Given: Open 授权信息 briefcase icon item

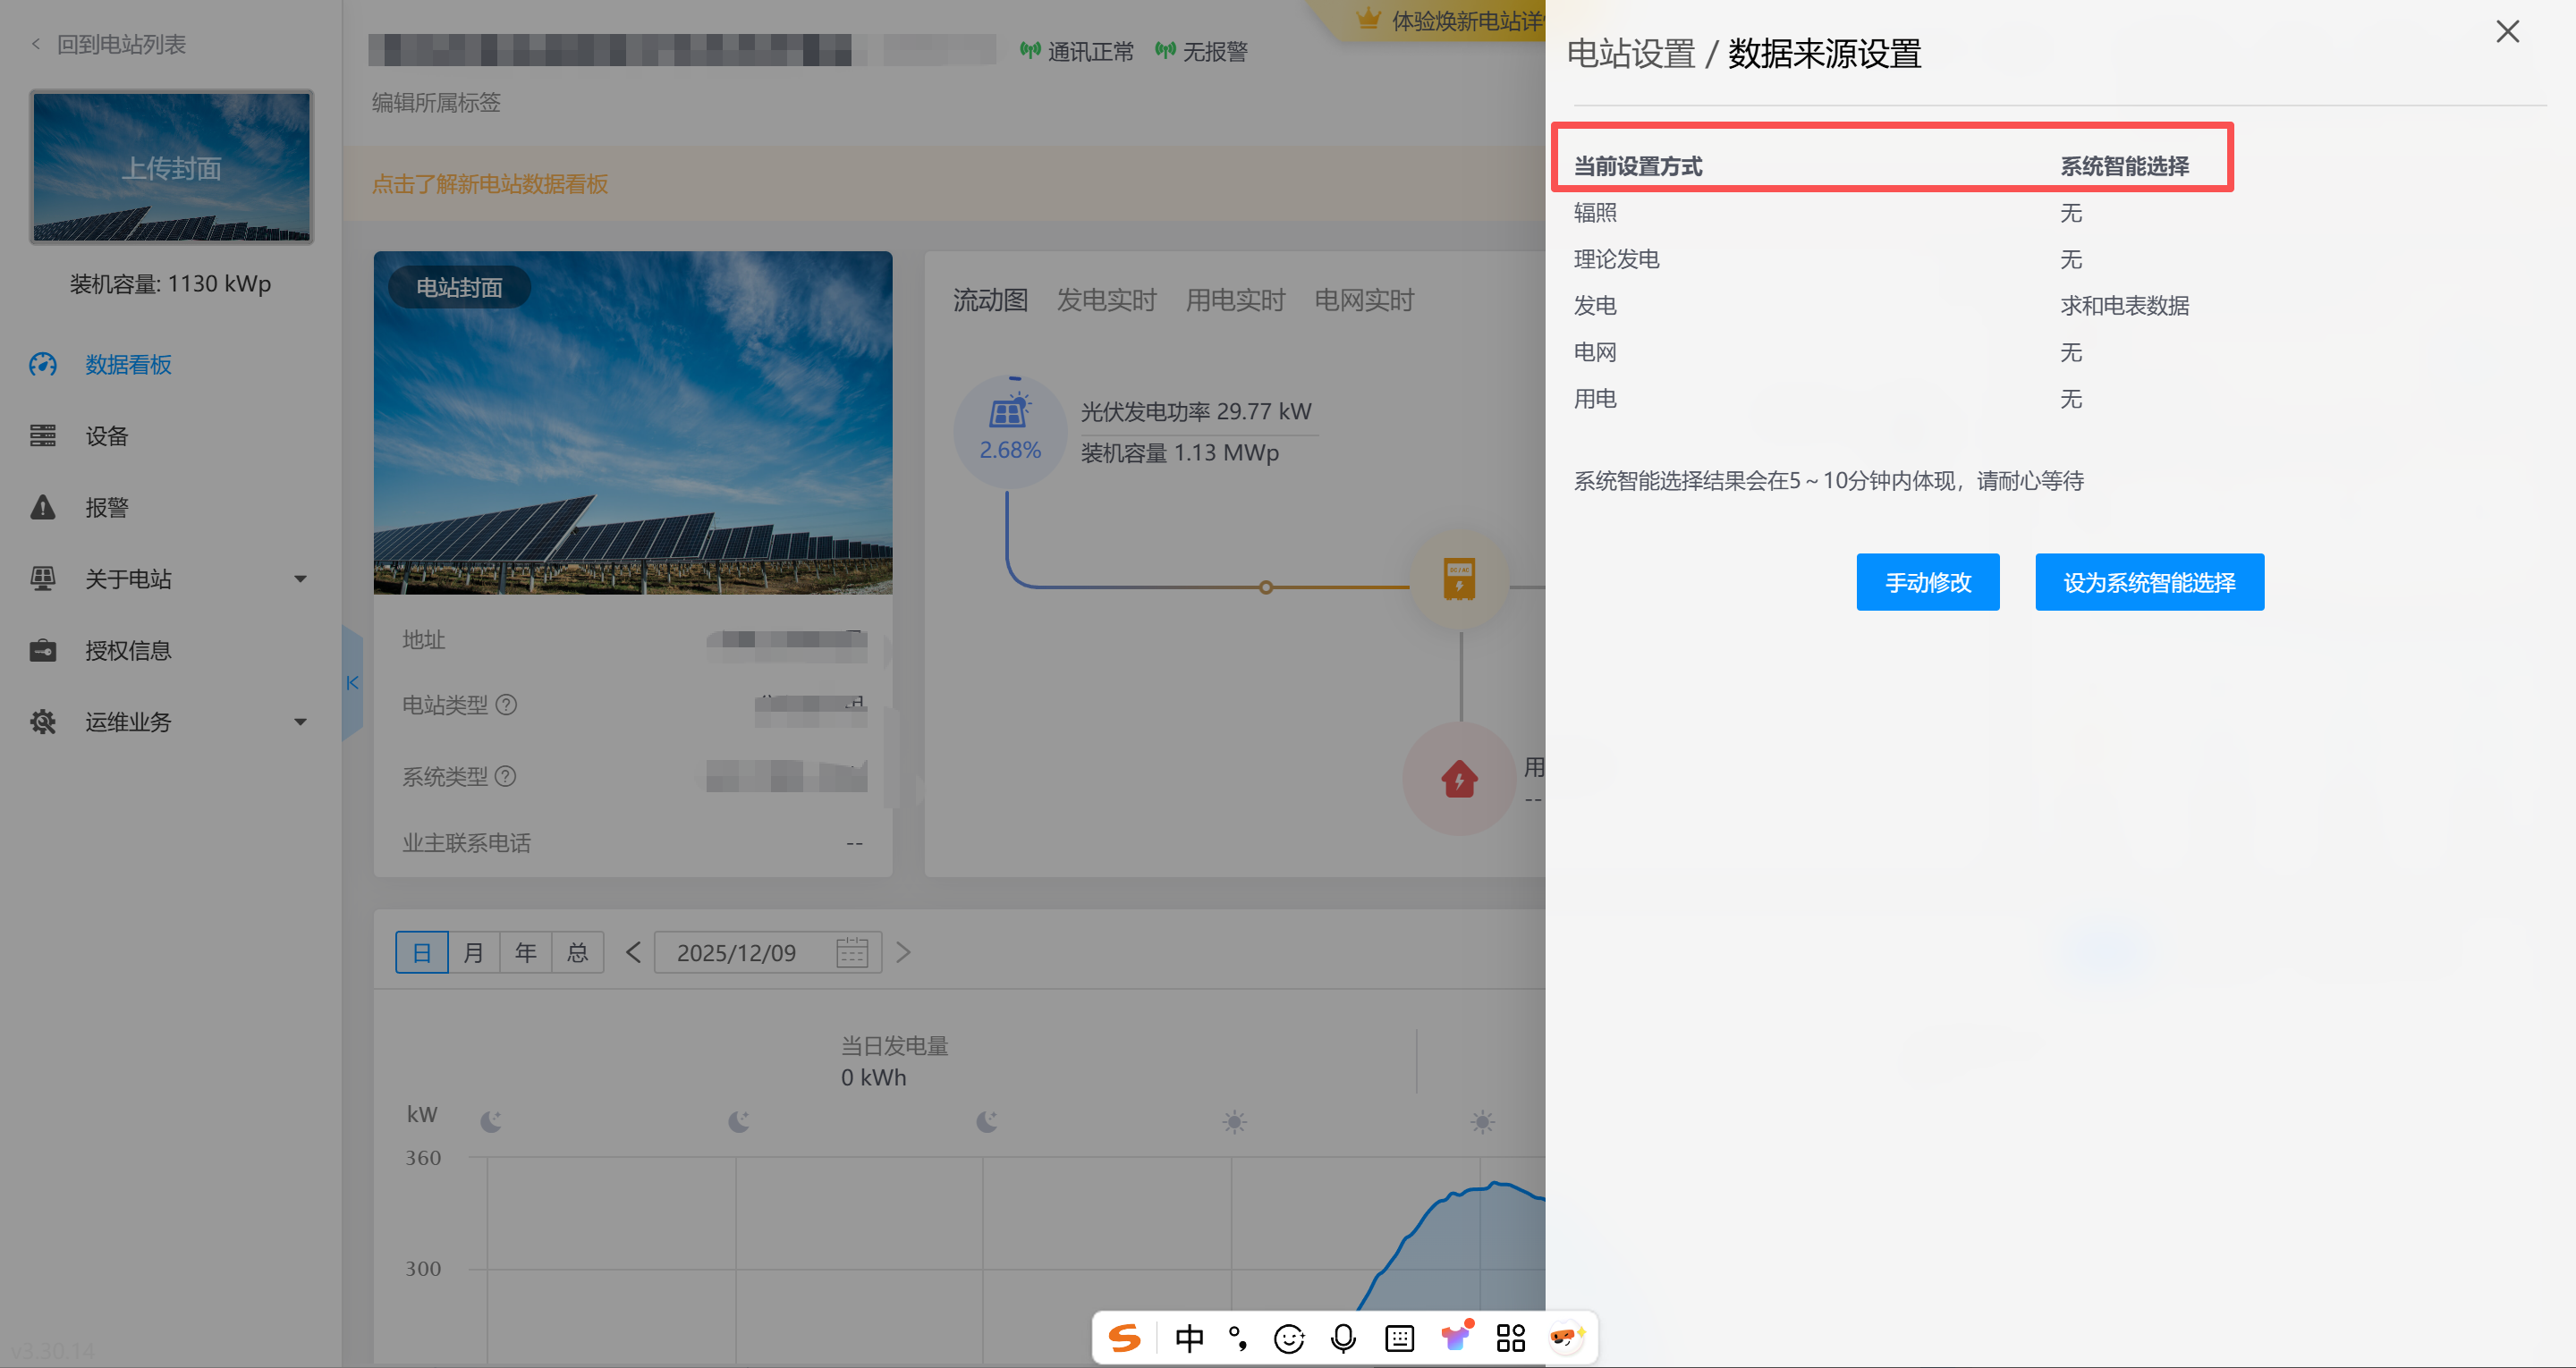Looking at the screenshot, I should [43, 651].
